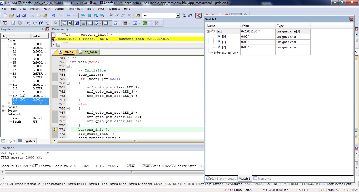Open Watch windows dropdown arrow
359x192 pixels.
(x=101, y=23)
